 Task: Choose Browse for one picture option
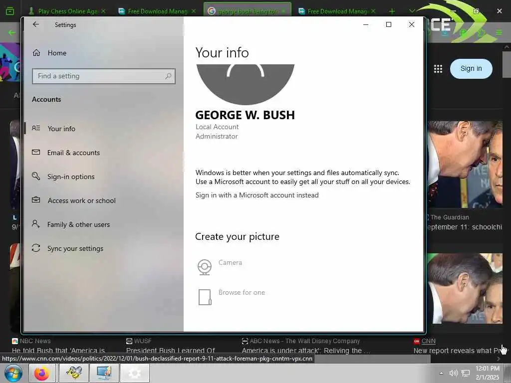(242, 292)
